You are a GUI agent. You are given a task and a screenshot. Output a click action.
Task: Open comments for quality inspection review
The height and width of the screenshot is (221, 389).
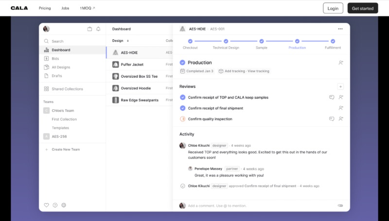(x=332, y=119)
